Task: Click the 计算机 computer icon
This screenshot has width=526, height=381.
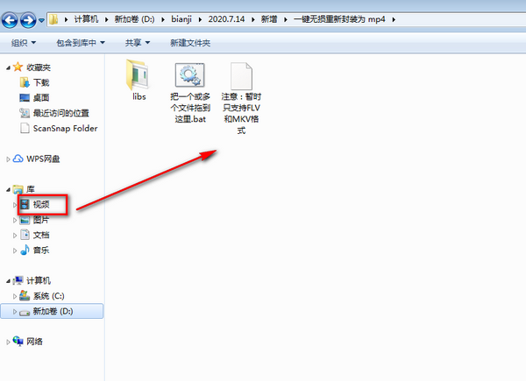Action: [18, 280]
